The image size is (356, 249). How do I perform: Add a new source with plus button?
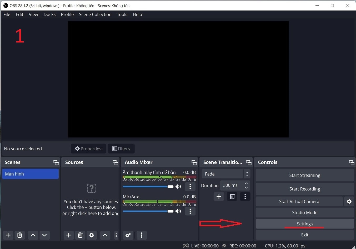pos(69,235)
